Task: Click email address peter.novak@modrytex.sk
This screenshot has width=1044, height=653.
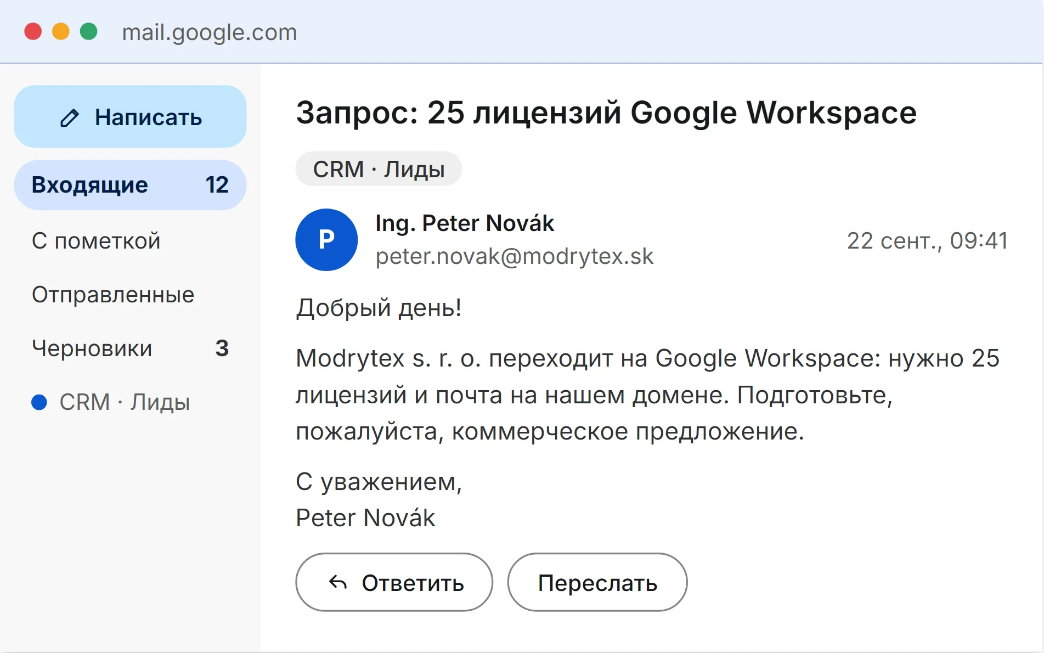Action: pyautogui.click(x=515, y=256)
